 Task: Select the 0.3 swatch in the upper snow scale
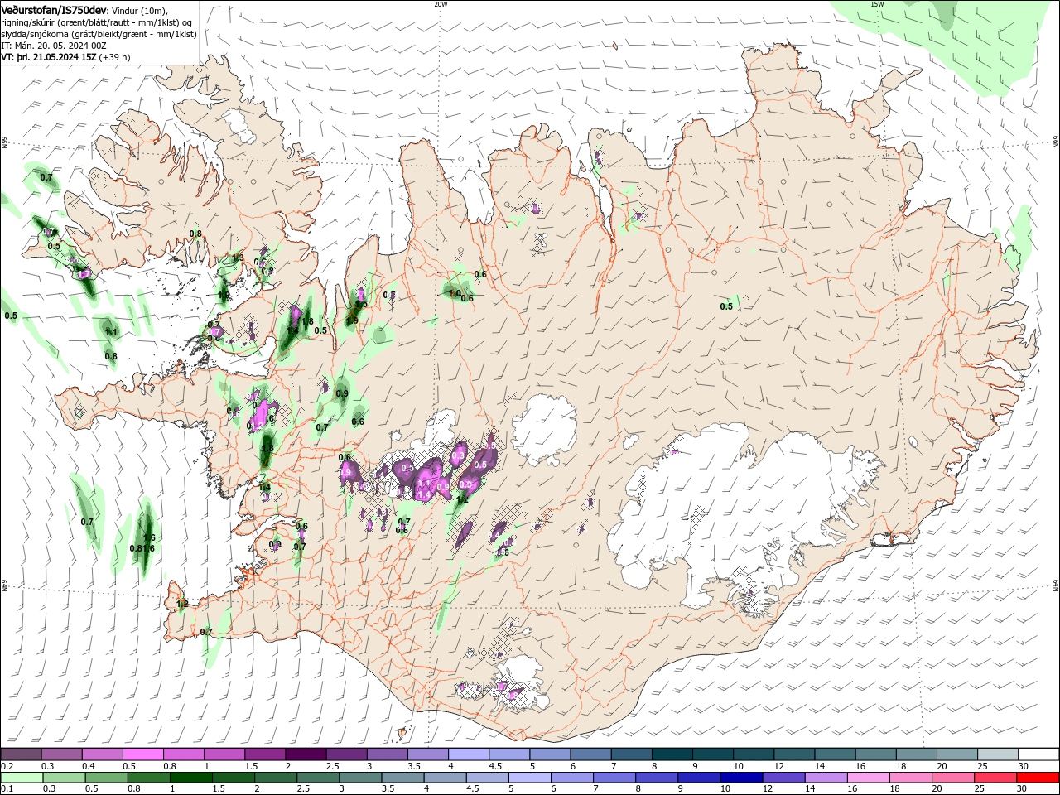[61, 754]
